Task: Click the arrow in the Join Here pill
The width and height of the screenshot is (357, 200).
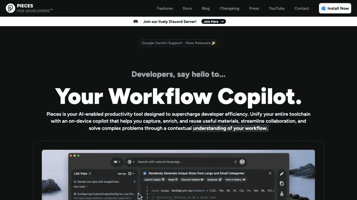Action: [x=222, y=22]
